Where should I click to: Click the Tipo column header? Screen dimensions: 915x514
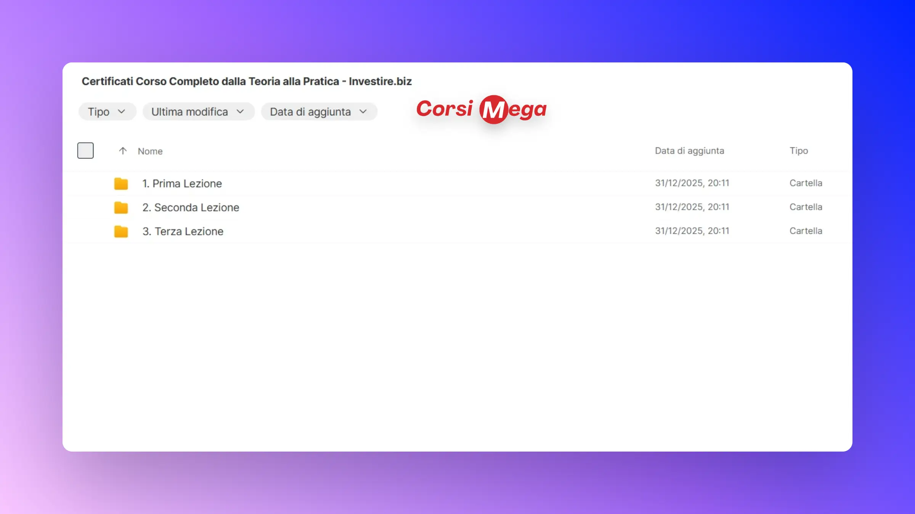pyautogui.click(x=798, y=151)
